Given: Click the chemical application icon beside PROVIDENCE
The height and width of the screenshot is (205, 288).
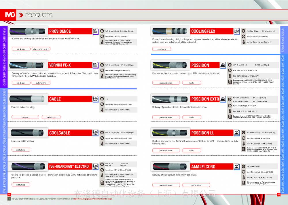Looking at the screenshot, I should (x=95, y=31).
